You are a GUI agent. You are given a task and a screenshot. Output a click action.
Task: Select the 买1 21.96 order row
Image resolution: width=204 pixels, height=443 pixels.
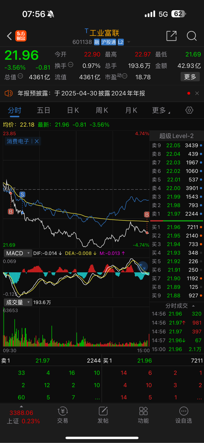177,227
